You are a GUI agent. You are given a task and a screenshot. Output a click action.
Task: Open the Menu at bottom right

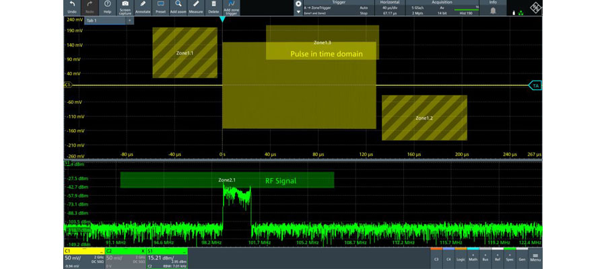(536, 256)
